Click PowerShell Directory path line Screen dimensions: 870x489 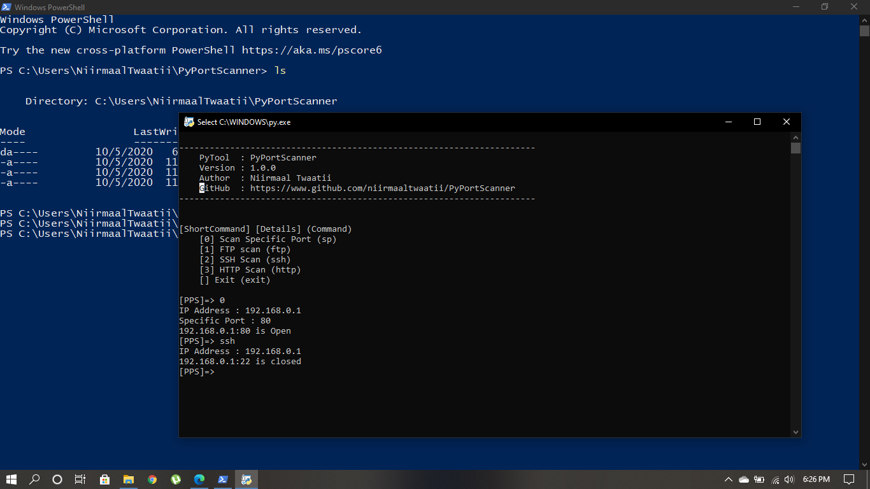[x=182, y=101]
